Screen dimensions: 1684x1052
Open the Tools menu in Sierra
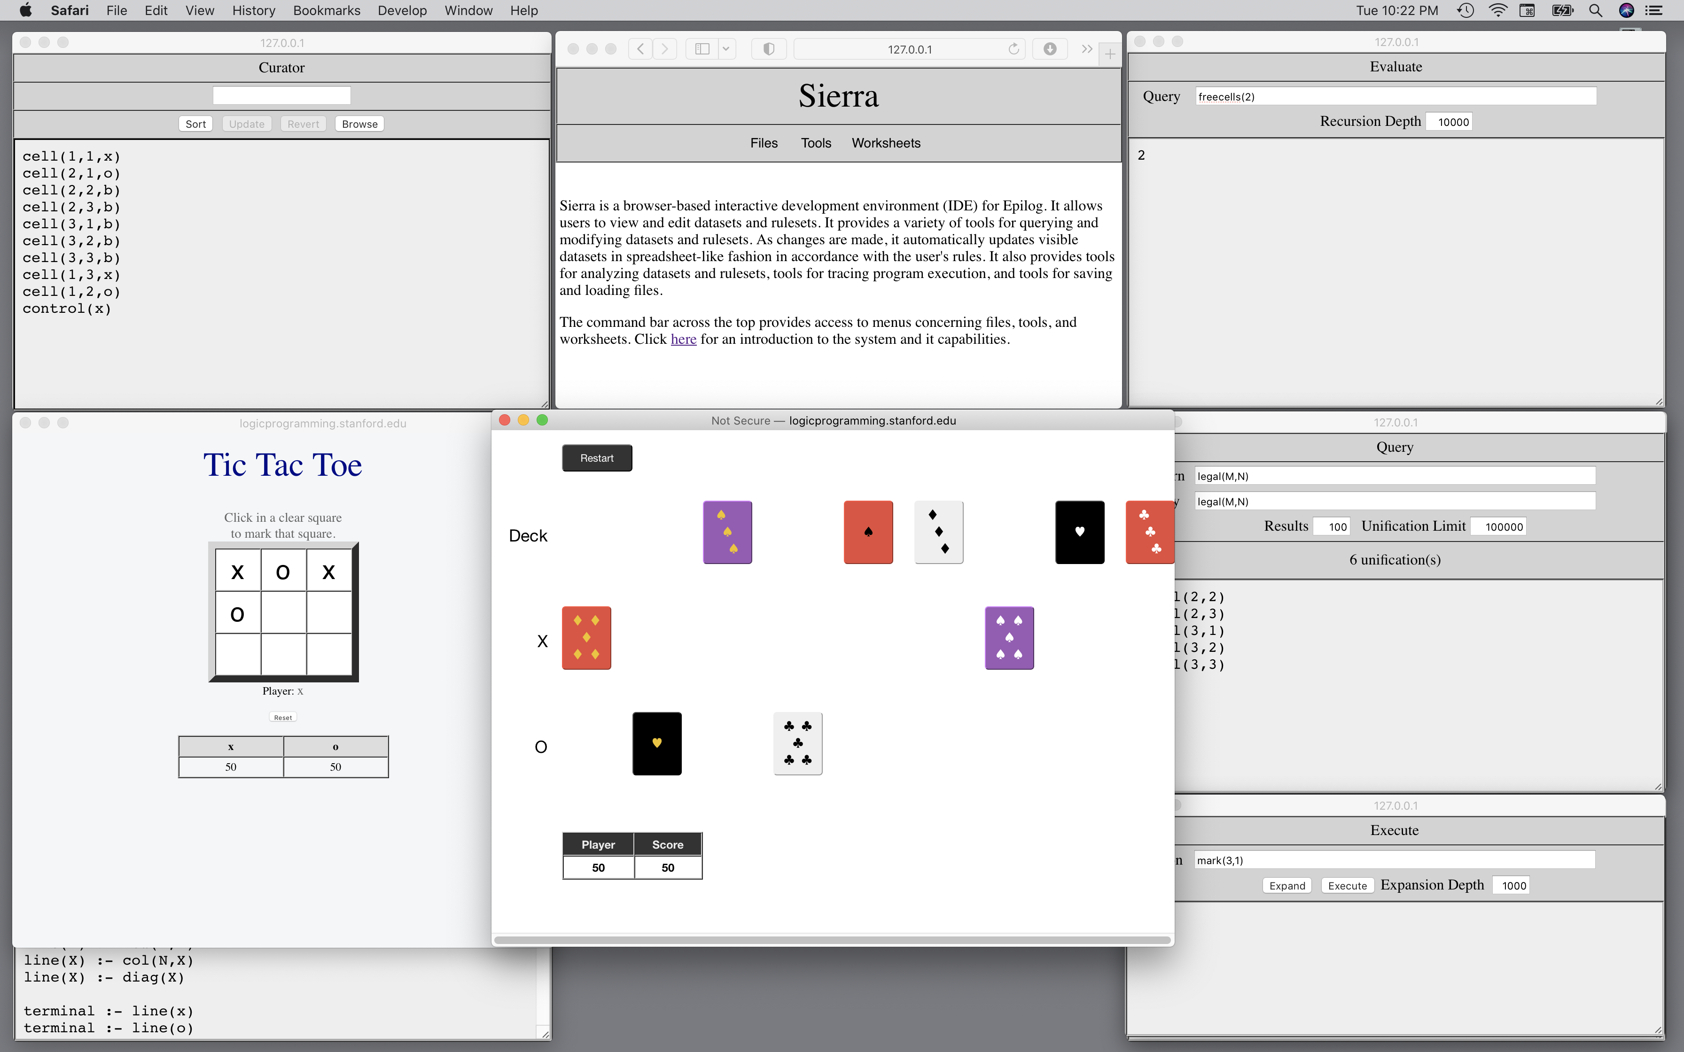[x=816, y=143]
